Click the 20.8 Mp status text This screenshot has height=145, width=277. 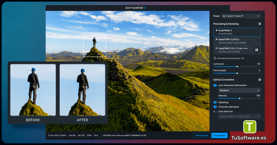72,135
